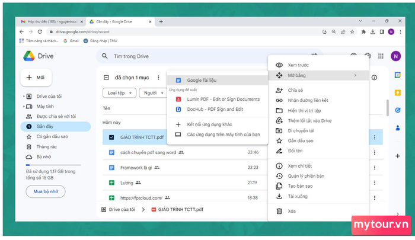
Task: Choose Thêm lối tắt vào Drive
Action: (318, 121)
